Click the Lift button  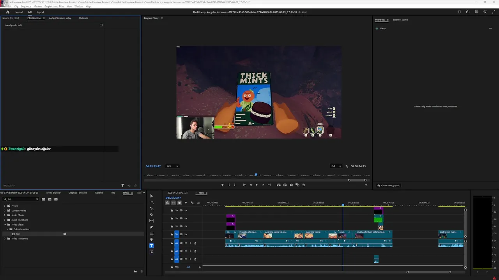click(x=279, y=185)
